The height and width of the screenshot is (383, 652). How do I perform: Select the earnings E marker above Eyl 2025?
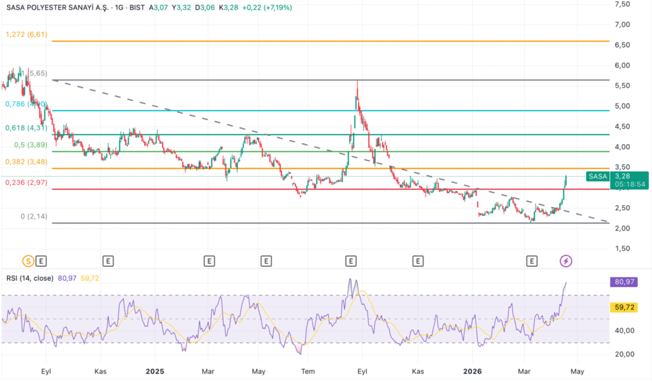(x=351, y=260)
